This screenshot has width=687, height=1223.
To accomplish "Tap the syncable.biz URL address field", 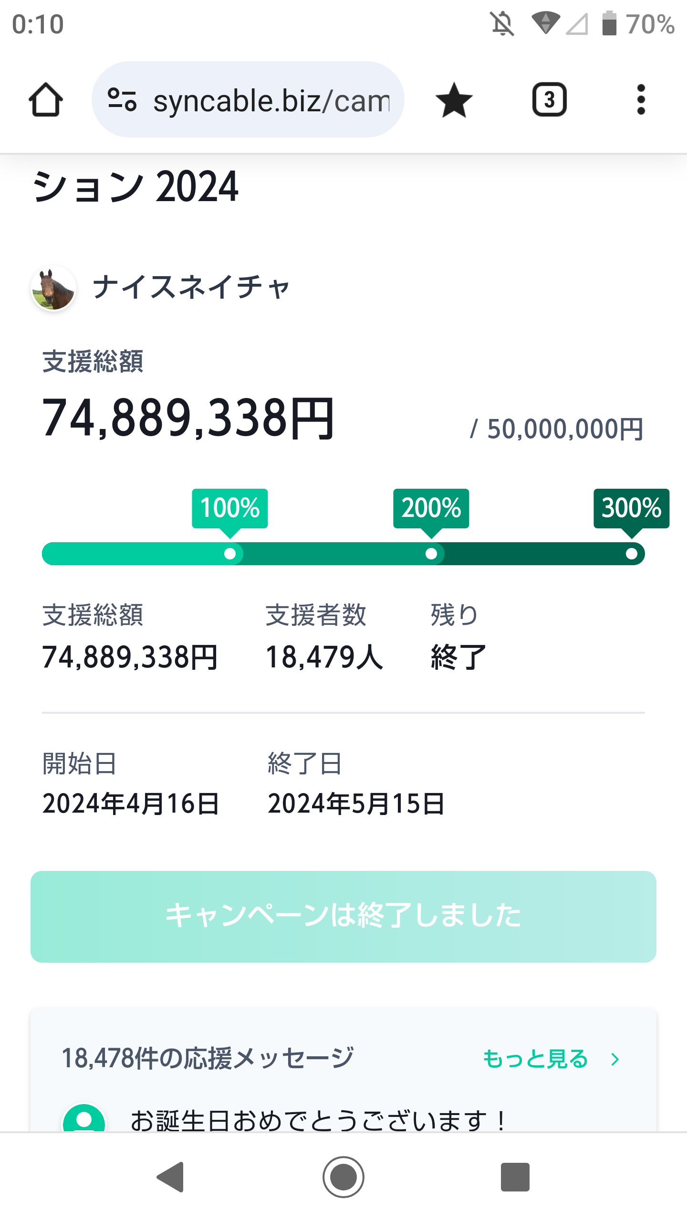I will click(x=271, y=101).
